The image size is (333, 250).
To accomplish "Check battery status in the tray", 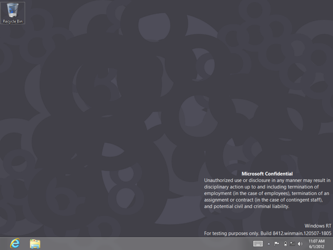I will point(286,244).
